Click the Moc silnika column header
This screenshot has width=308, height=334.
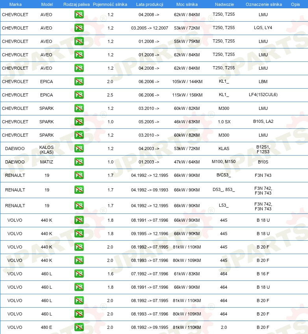coord(187,4)
